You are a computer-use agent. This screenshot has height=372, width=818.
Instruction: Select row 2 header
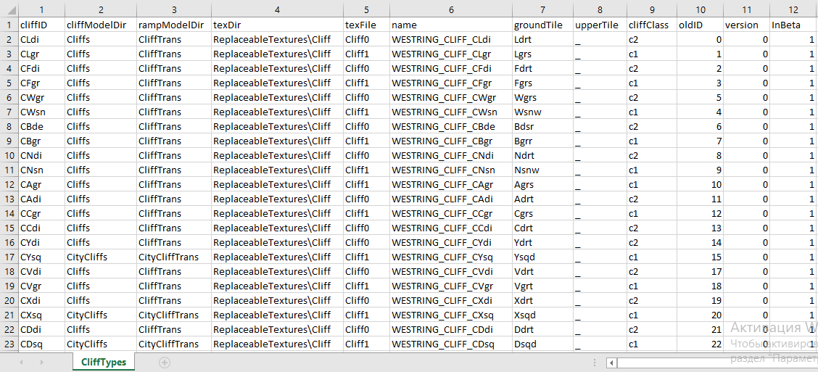pyautogui.click(x=9, y=39)
